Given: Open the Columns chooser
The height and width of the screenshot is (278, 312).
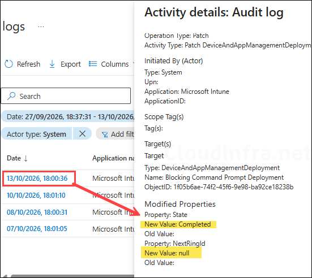Looking at the screenshot, I should (112, 64).
